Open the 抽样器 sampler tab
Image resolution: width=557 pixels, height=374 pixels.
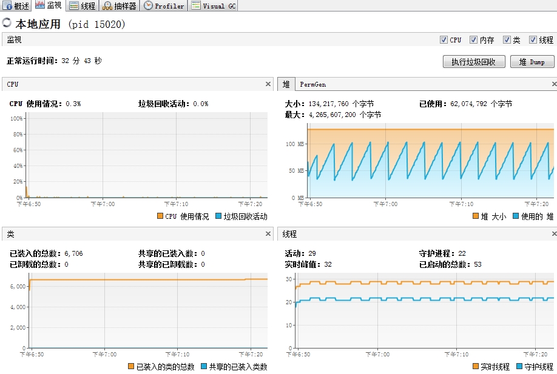click(x=120, y=5)
